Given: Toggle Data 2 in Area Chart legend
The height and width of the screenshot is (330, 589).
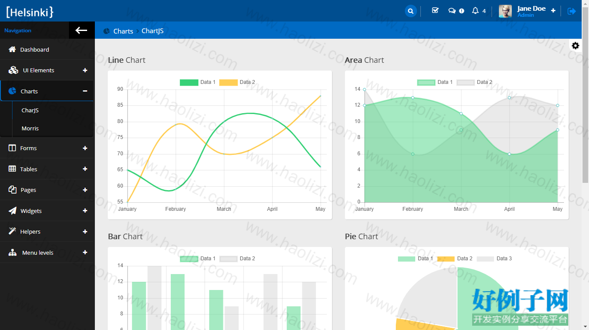Looking at the screenshot, I should (474, 82).
